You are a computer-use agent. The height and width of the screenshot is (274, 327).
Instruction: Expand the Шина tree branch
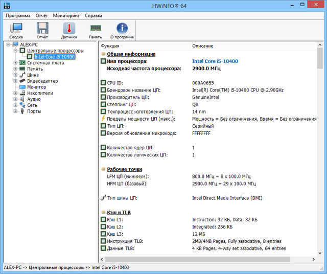[15, 75]
